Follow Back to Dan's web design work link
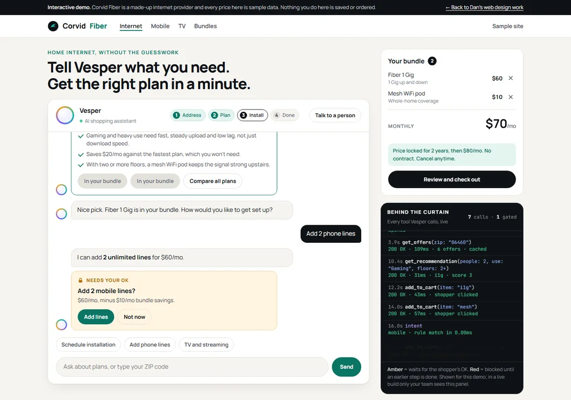Screen dimensions: 571x400 [x=485, y=7]
